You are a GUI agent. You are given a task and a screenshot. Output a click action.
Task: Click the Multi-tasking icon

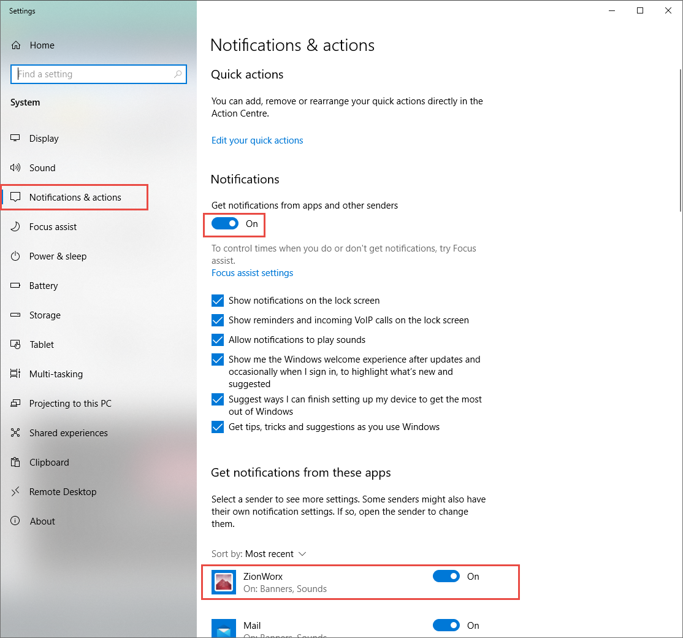tap(15, 374)
